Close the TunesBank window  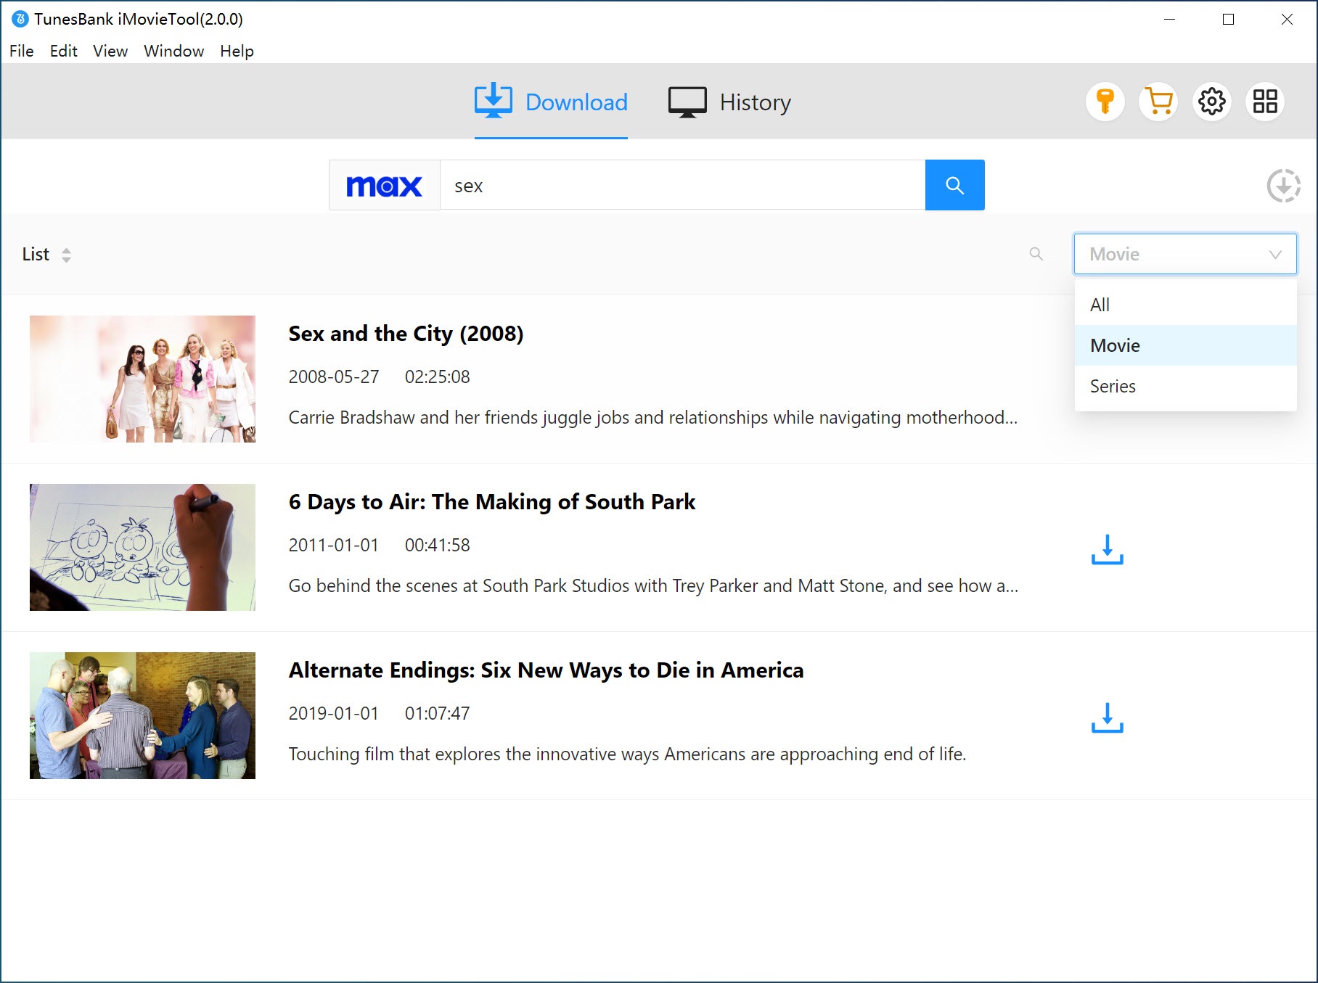click(x=1287, y=20)
